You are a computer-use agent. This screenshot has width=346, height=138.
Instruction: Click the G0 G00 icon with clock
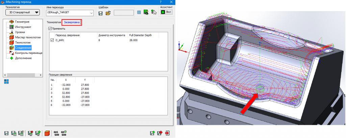[x=64, y=133]
